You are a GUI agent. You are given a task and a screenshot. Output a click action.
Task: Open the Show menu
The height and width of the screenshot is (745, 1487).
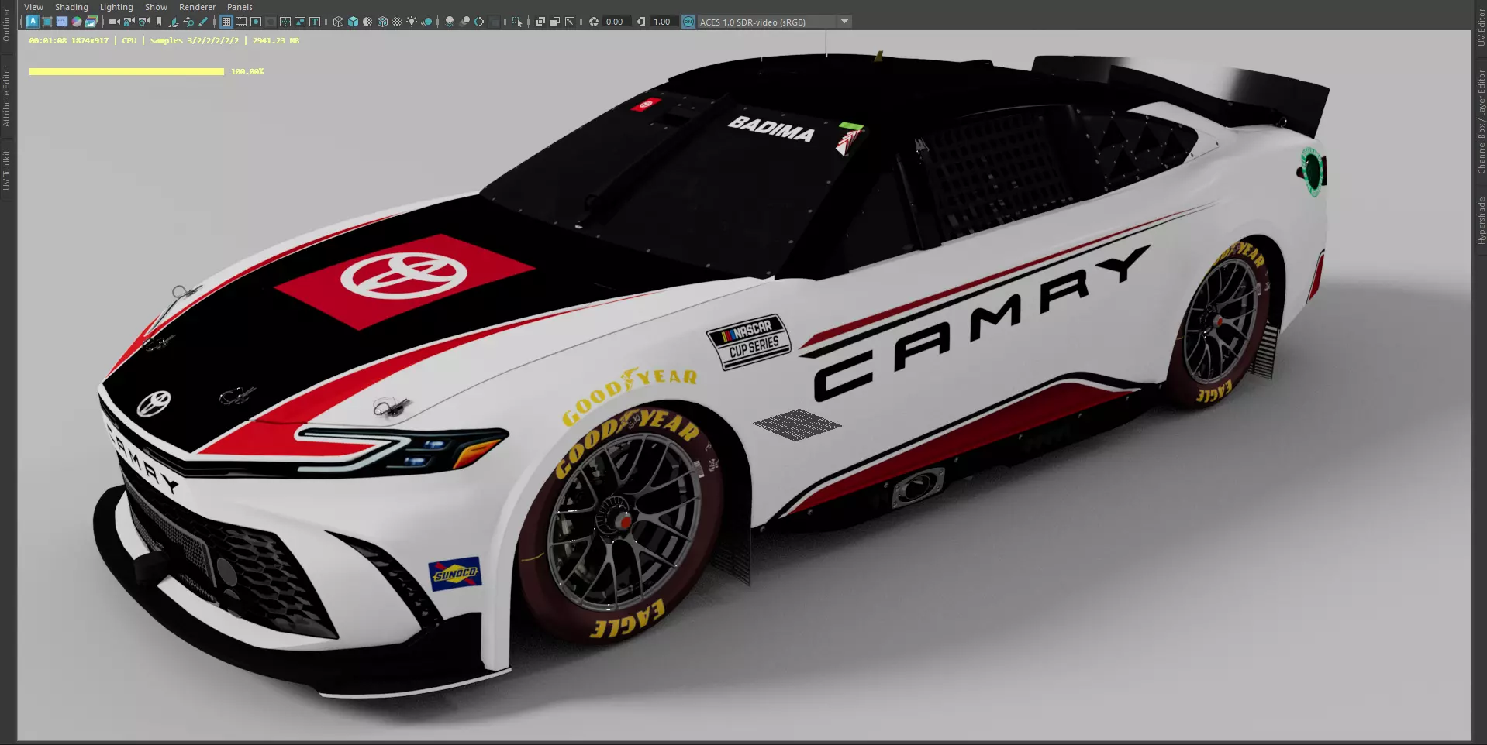pos(156,7)
